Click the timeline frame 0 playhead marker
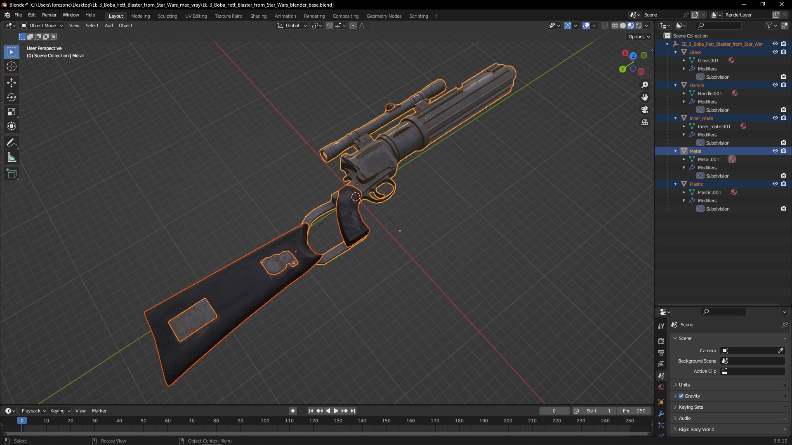Screen dimensions: 792x445 [x=22, y=421]
